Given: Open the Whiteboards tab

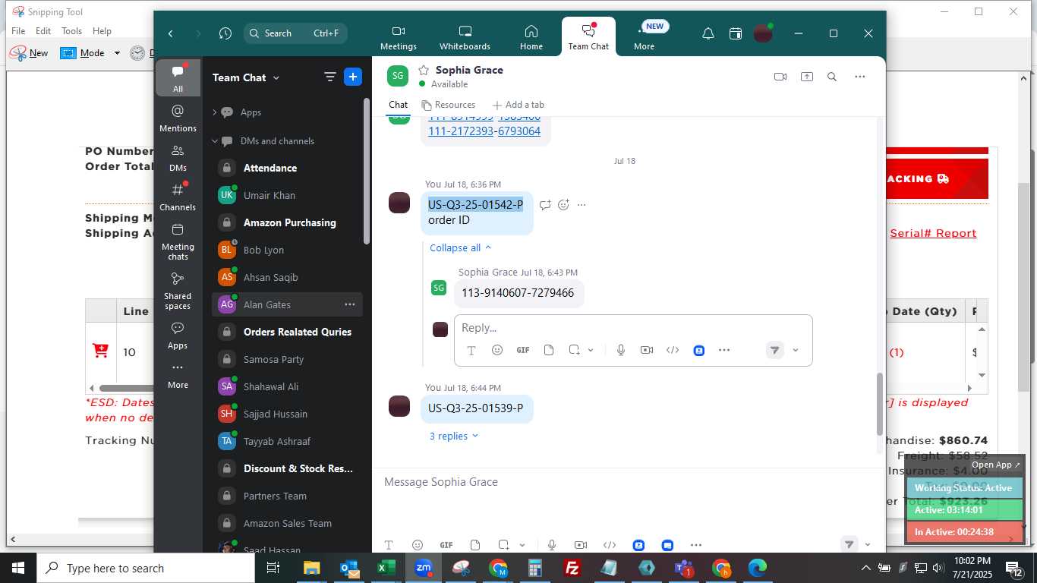Looking at the screenshot, I should [x=465, y=38].
